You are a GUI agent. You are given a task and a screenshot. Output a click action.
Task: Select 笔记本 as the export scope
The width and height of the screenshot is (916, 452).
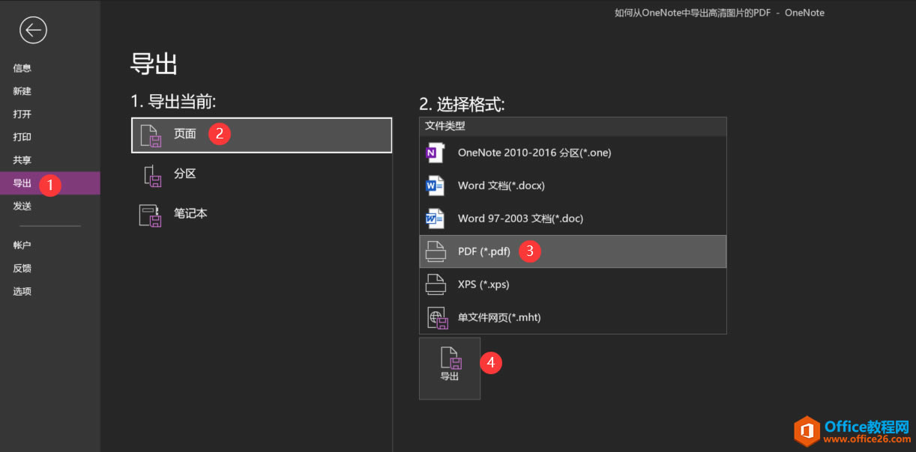pos(190,213)
